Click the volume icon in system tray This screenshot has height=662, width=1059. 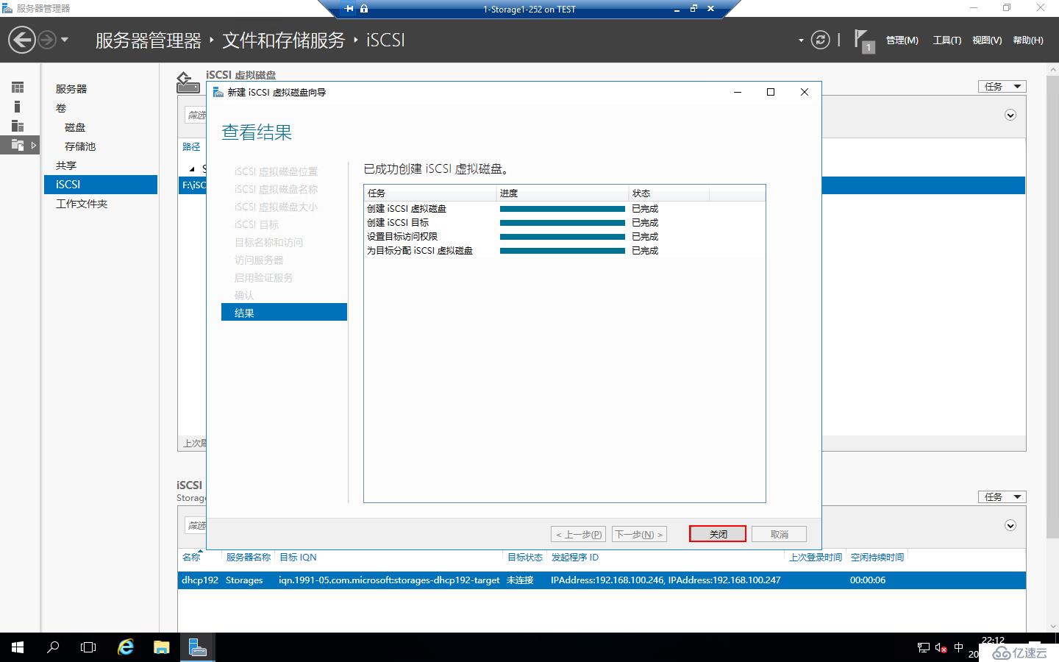[x=941, y=647]
